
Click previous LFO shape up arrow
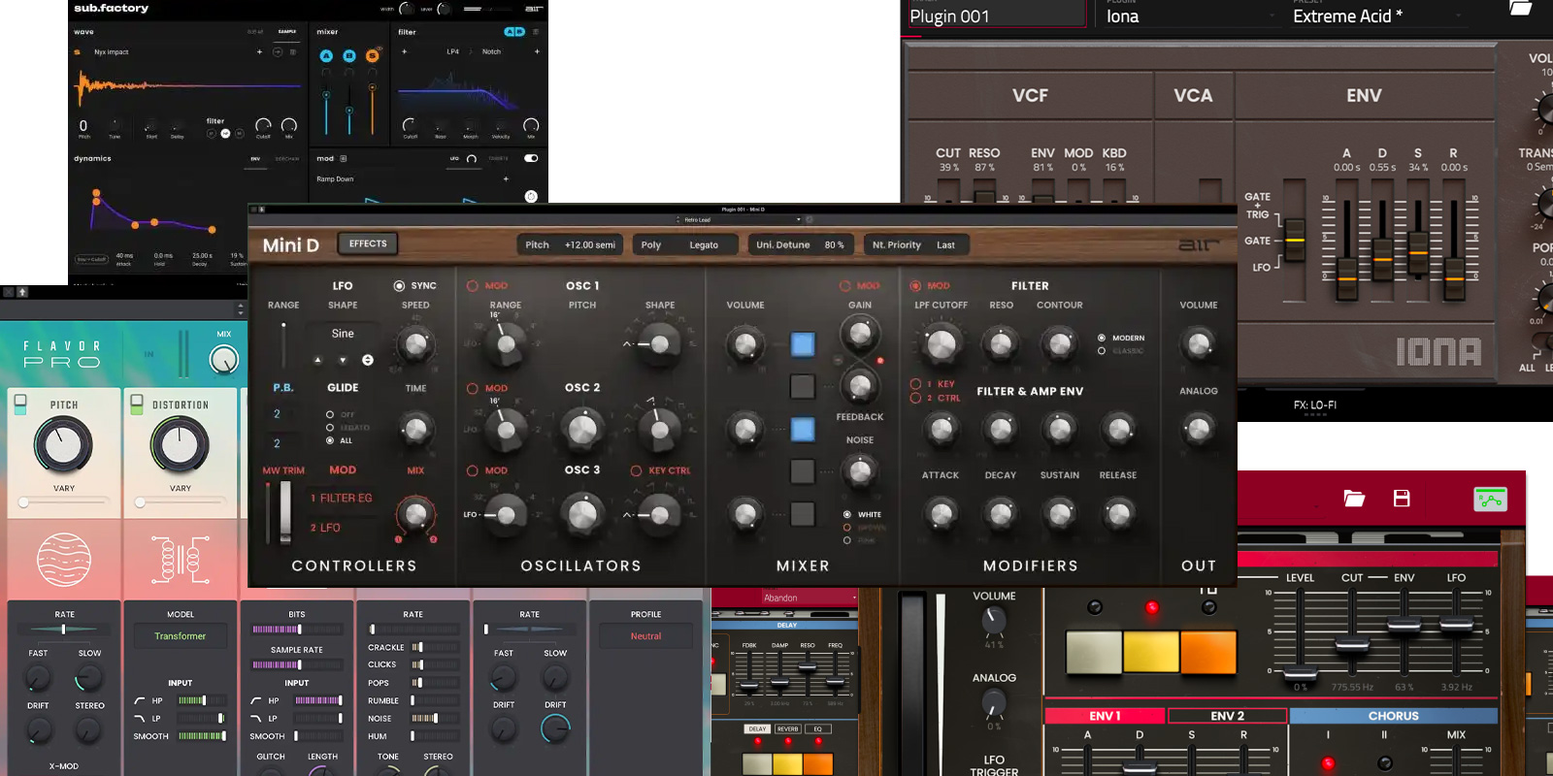317,360
